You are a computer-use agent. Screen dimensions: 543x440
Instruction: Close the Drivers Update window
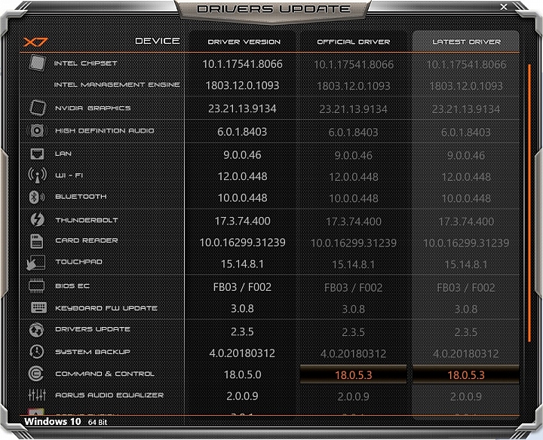(504, 7)
